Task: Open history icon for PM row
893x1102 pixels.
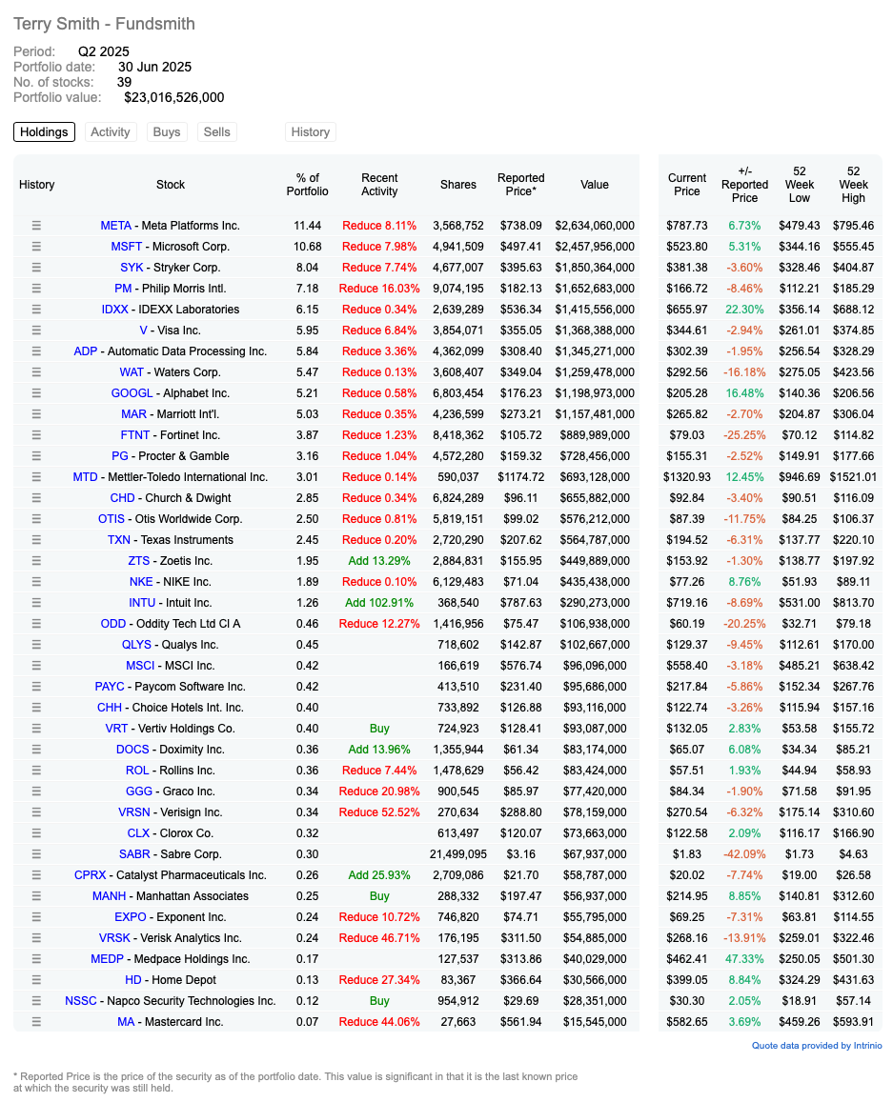Action: [x=36, y=289]
